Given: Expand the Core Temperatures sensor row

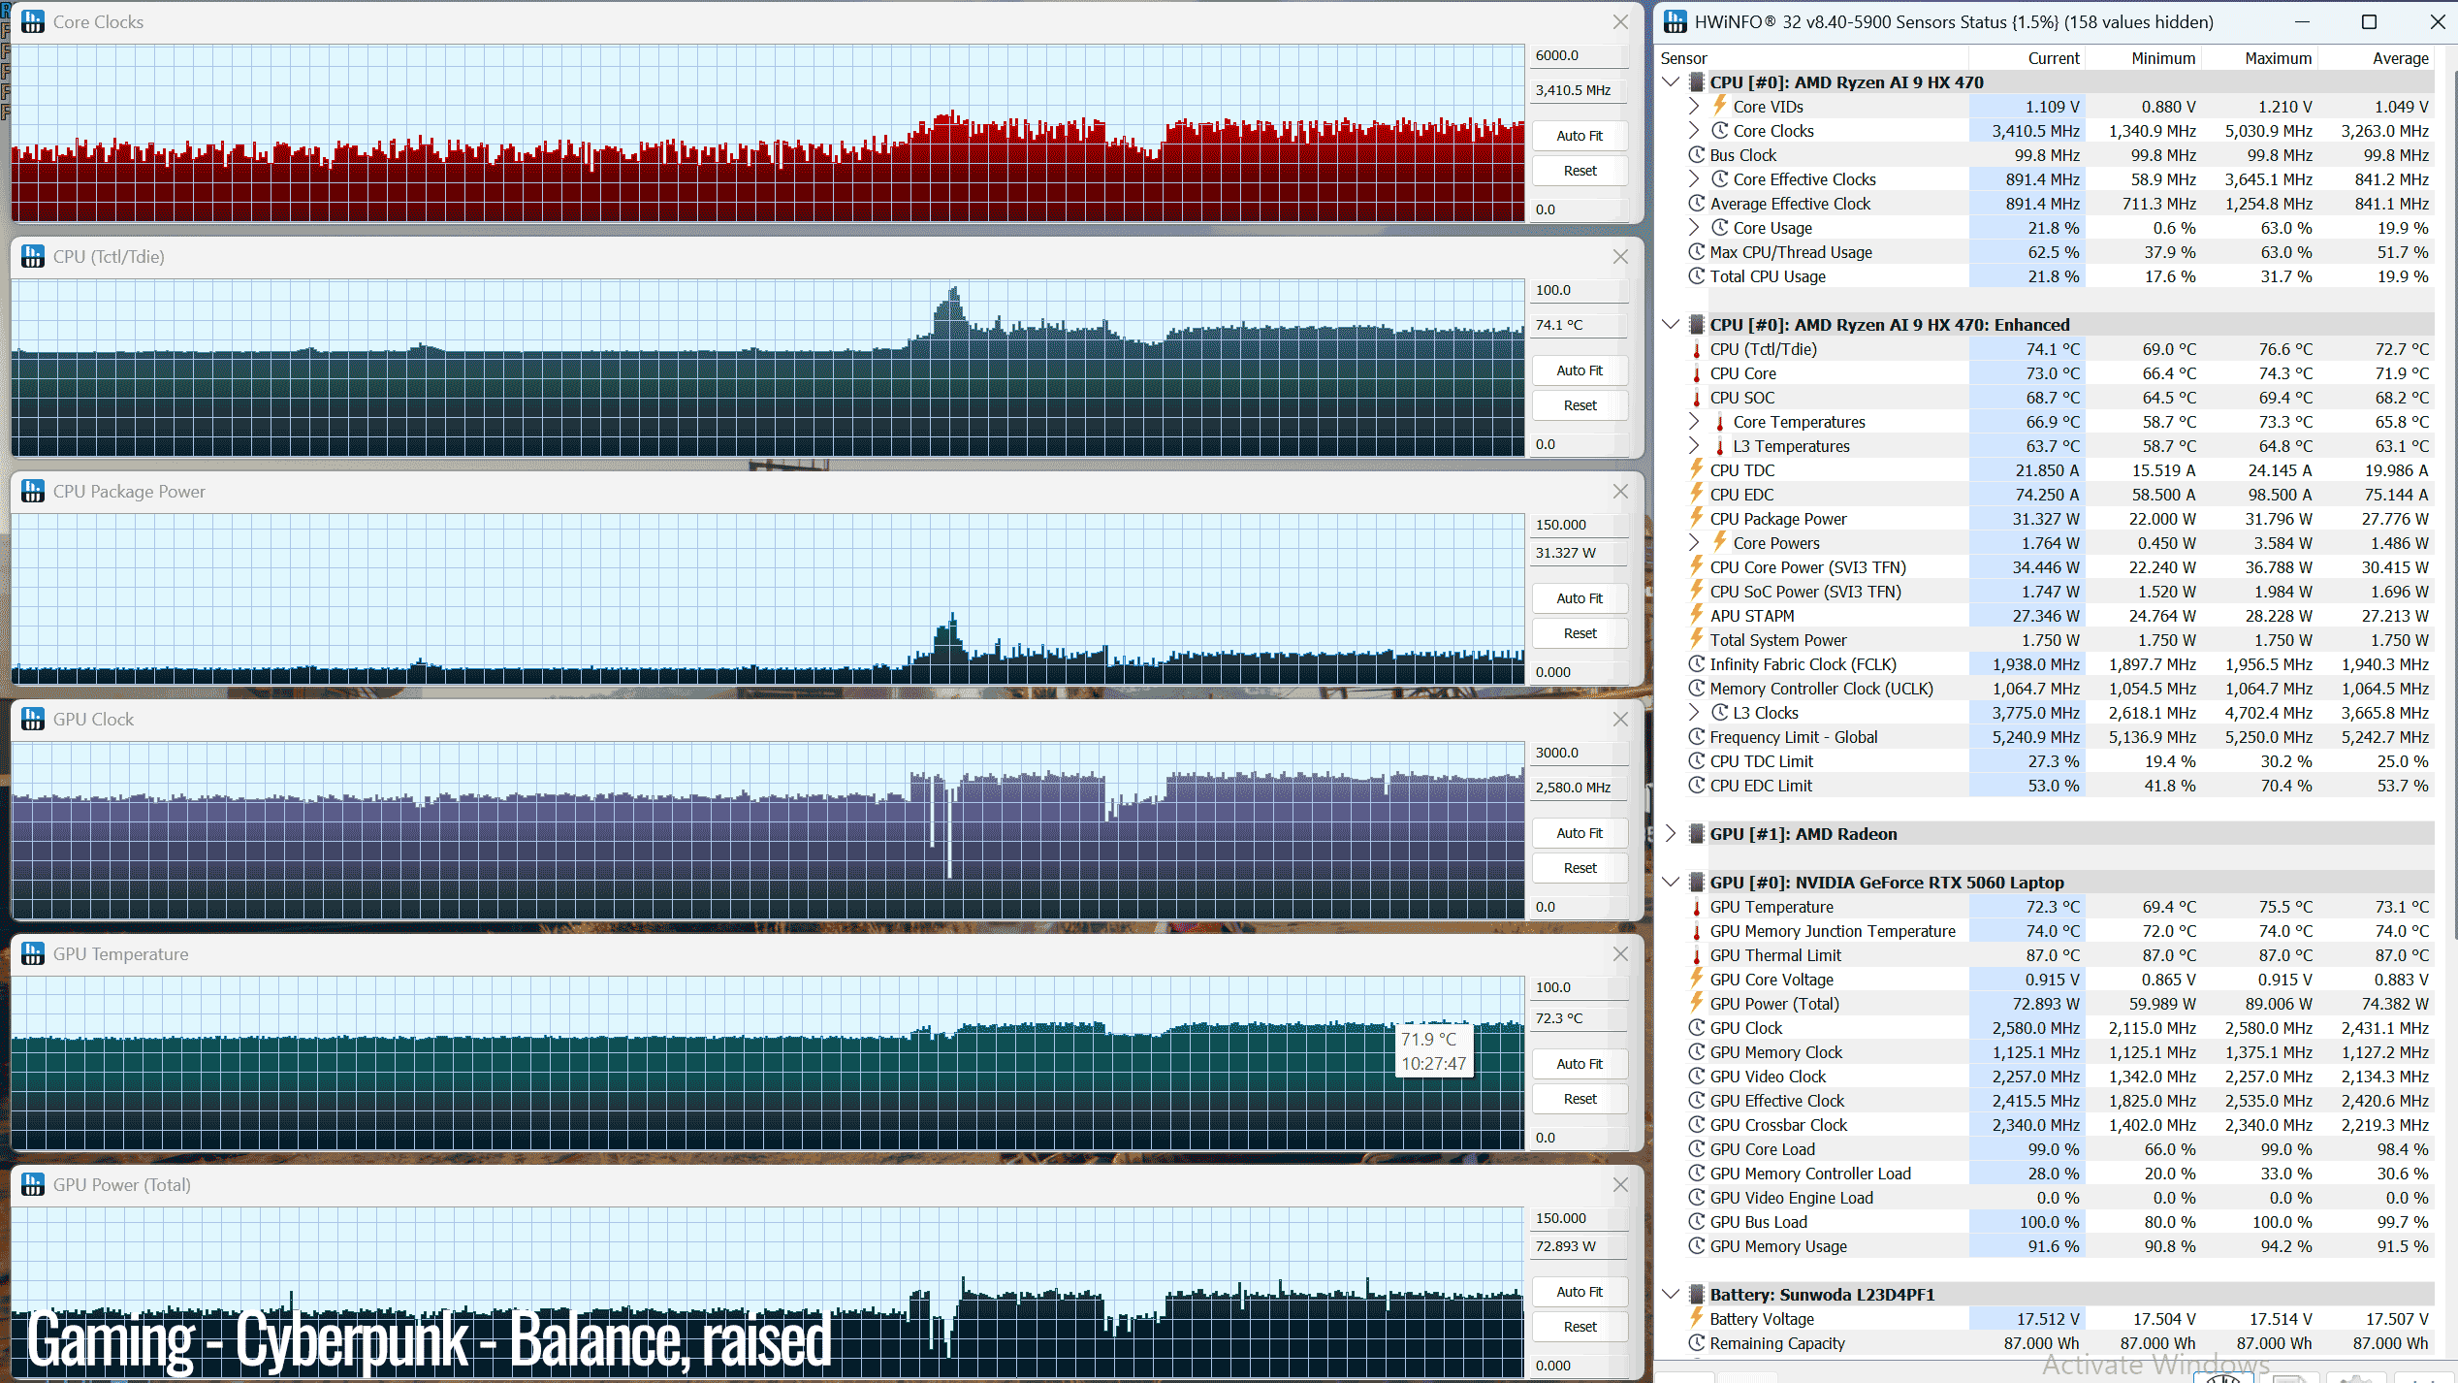Looking at the screenshot, I should [x=1694, y=422].
